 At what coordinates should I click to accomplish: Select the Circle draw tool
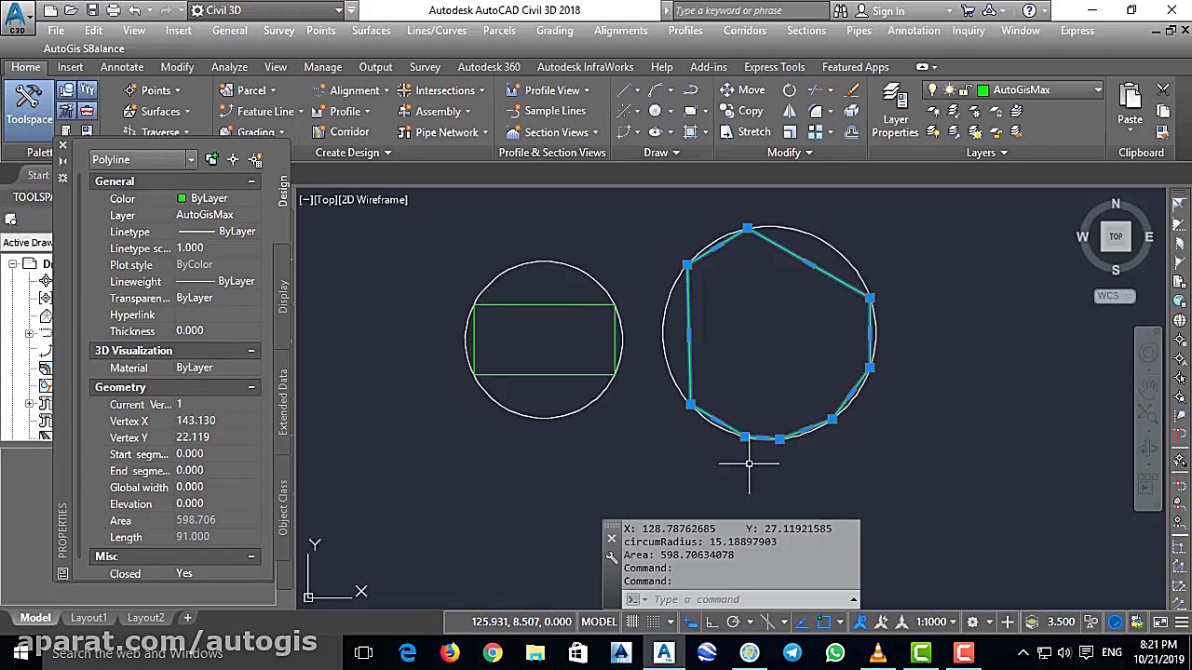click(x=656, y=111)
